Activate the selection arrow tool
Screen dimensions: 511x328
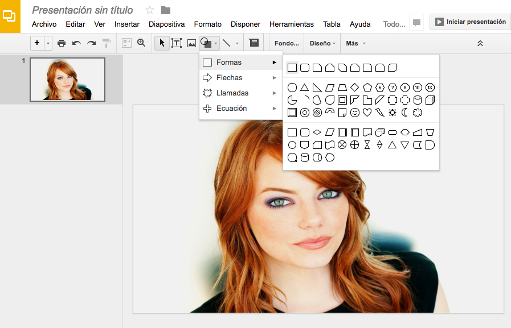click(161, 43)
